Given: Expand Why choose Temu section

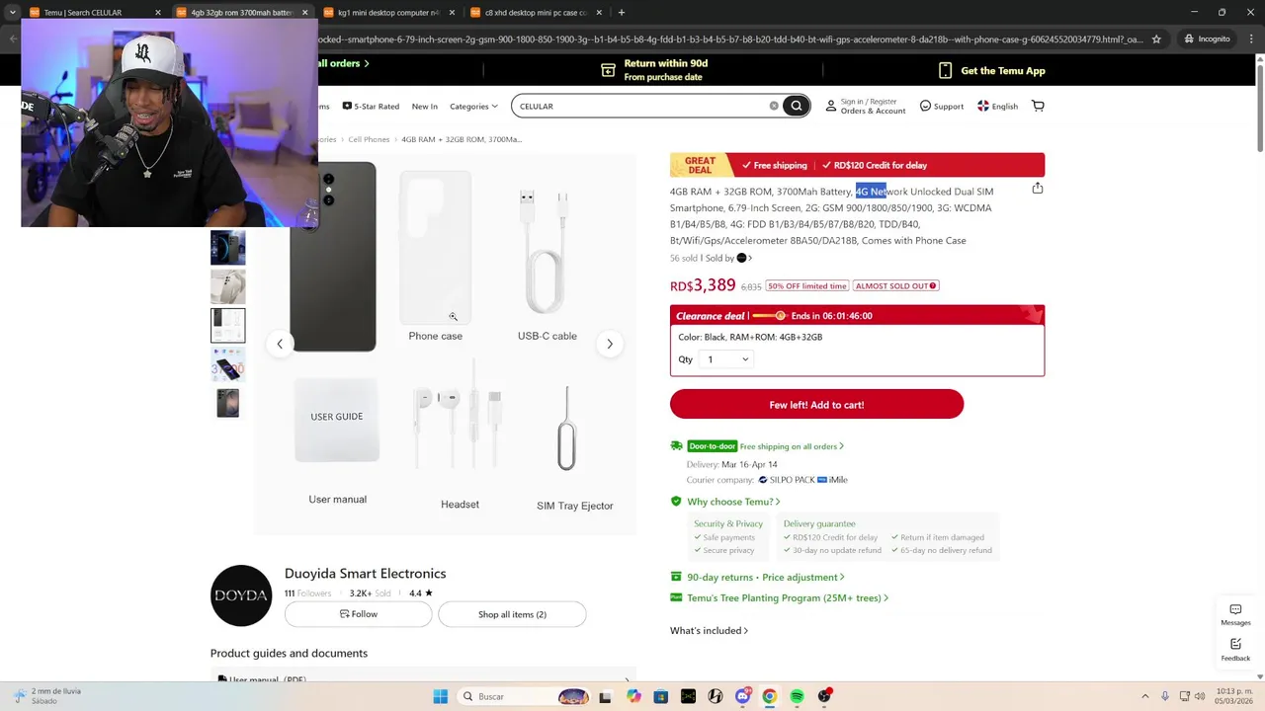Looking at the screenshot, I should click(x=733, y=502).
